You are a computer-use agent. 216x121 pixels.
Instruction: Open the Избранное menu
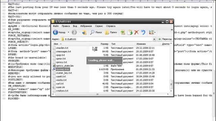pos(86,26)
